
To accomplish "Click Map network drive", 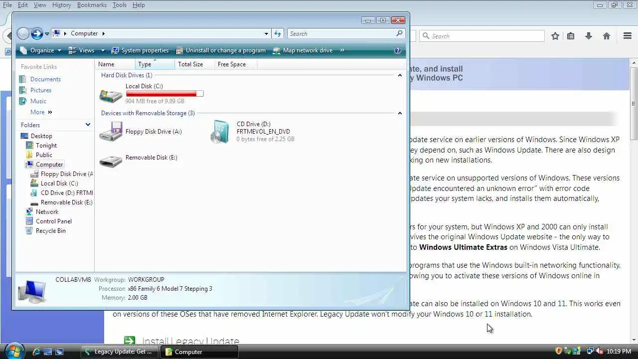I will [x=303, y=50].
